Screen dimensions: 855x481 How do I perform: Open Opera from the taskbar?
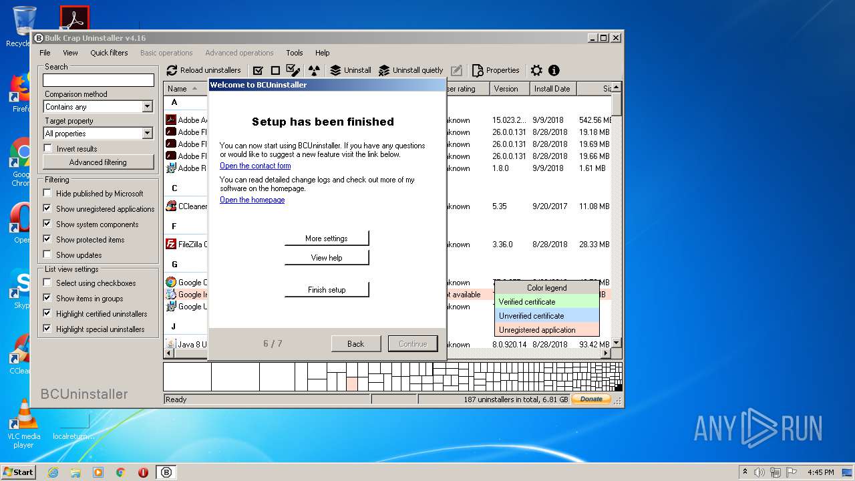pos(143,472)
